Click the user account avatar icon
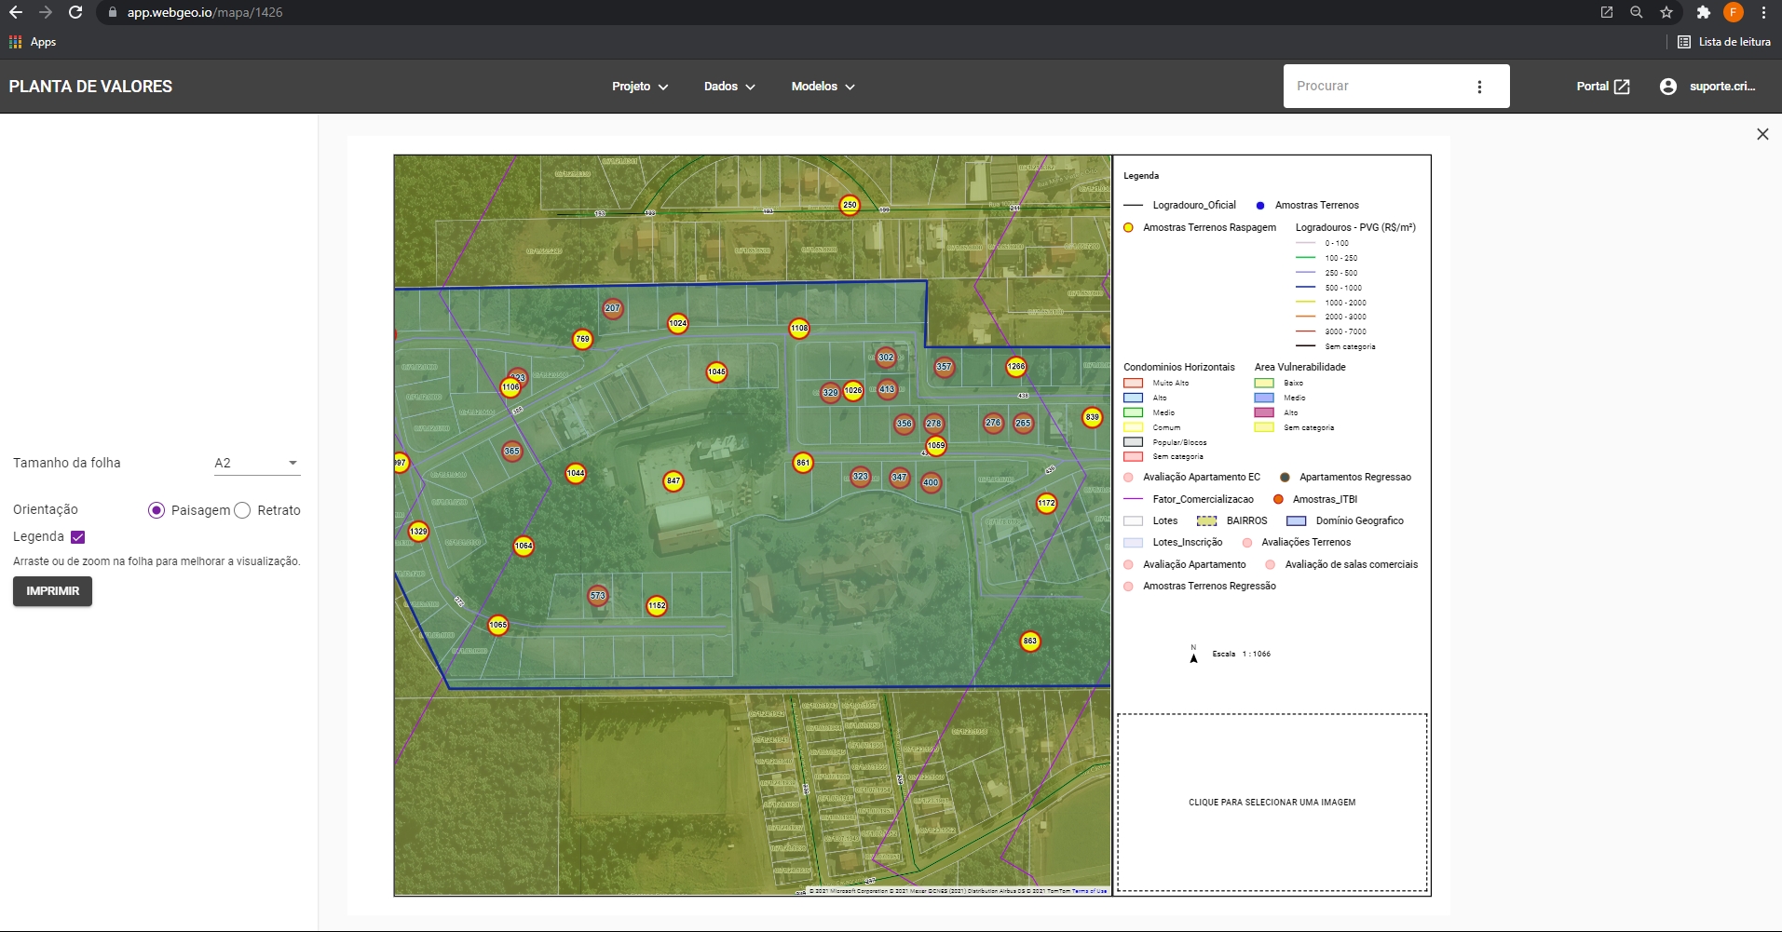Screen dimensions: 1782x932 1667,87
